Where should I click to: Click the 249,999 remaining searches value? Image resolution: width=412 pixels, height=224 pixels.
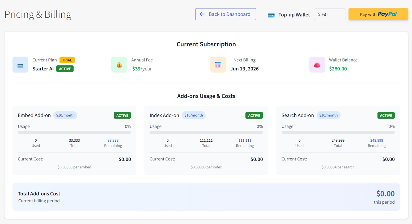pos(377,140)
